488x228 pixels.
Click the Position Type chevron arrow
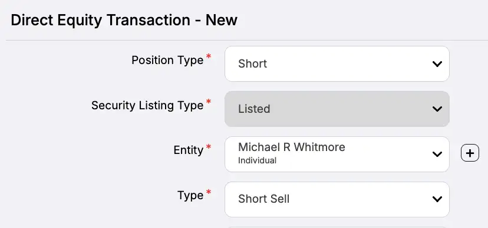437,64
